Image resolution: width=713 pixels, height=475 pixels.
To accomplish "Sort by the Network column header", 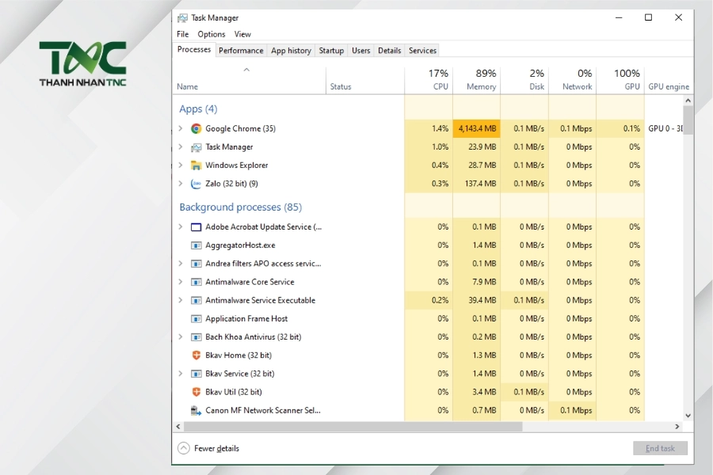I will [573, 81].
